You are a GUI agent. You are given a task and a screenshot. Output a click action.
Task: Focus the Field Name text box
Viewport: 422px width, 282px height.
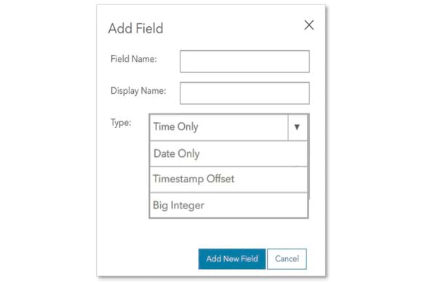[x=244, y=61]
